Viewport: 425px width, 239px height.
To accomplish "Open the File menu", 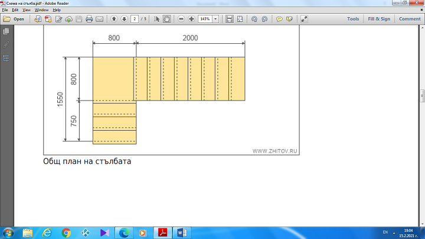I will (x=5, y=10).
